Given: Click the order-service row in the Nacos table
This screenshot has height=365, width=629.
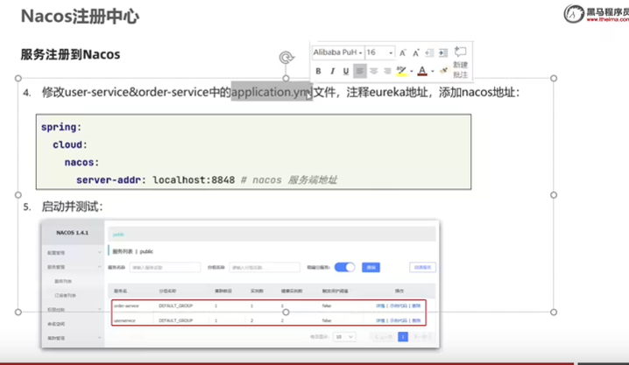Looking at the screenshot, I should point(268,305).
